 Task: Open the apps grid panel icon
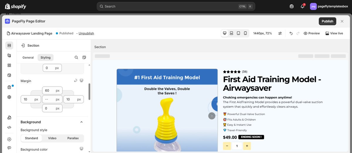(9, 65)
